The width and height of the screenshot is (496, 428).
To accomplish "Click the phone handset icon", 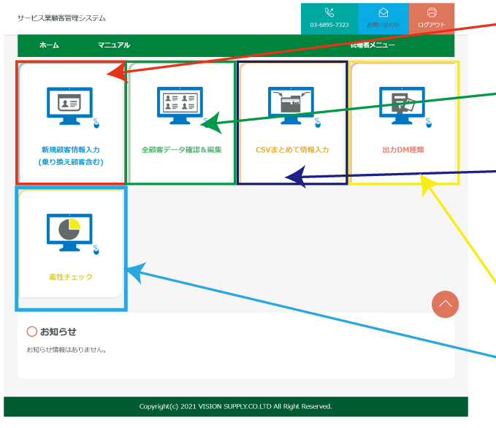I will (329, 12).
